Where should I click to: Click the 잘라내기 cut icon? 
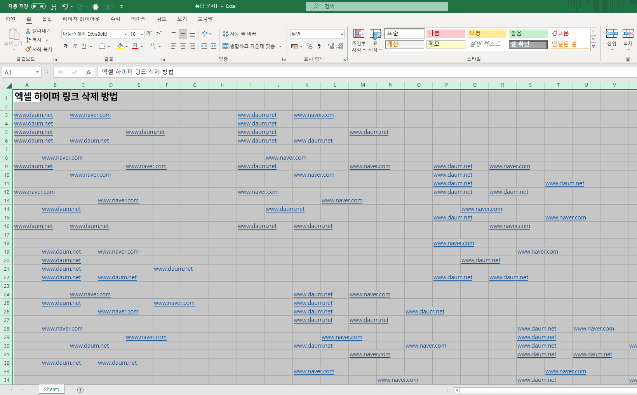[28, 31]
